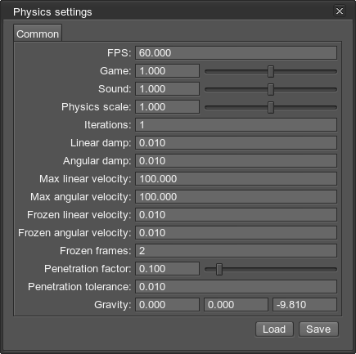The image size is (356, 354).
Task: Click the Frozen linear velocity field
Action: 236,215
